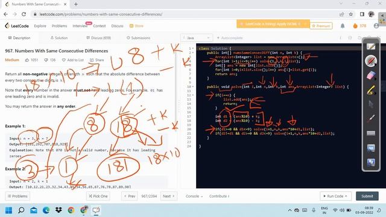Collapse code fold at line 10
The width and height of the screenshot is (386, 217).
193,87
